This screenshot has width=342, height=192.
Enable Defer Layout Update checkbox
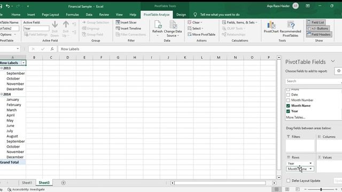[x=289, y=180]
